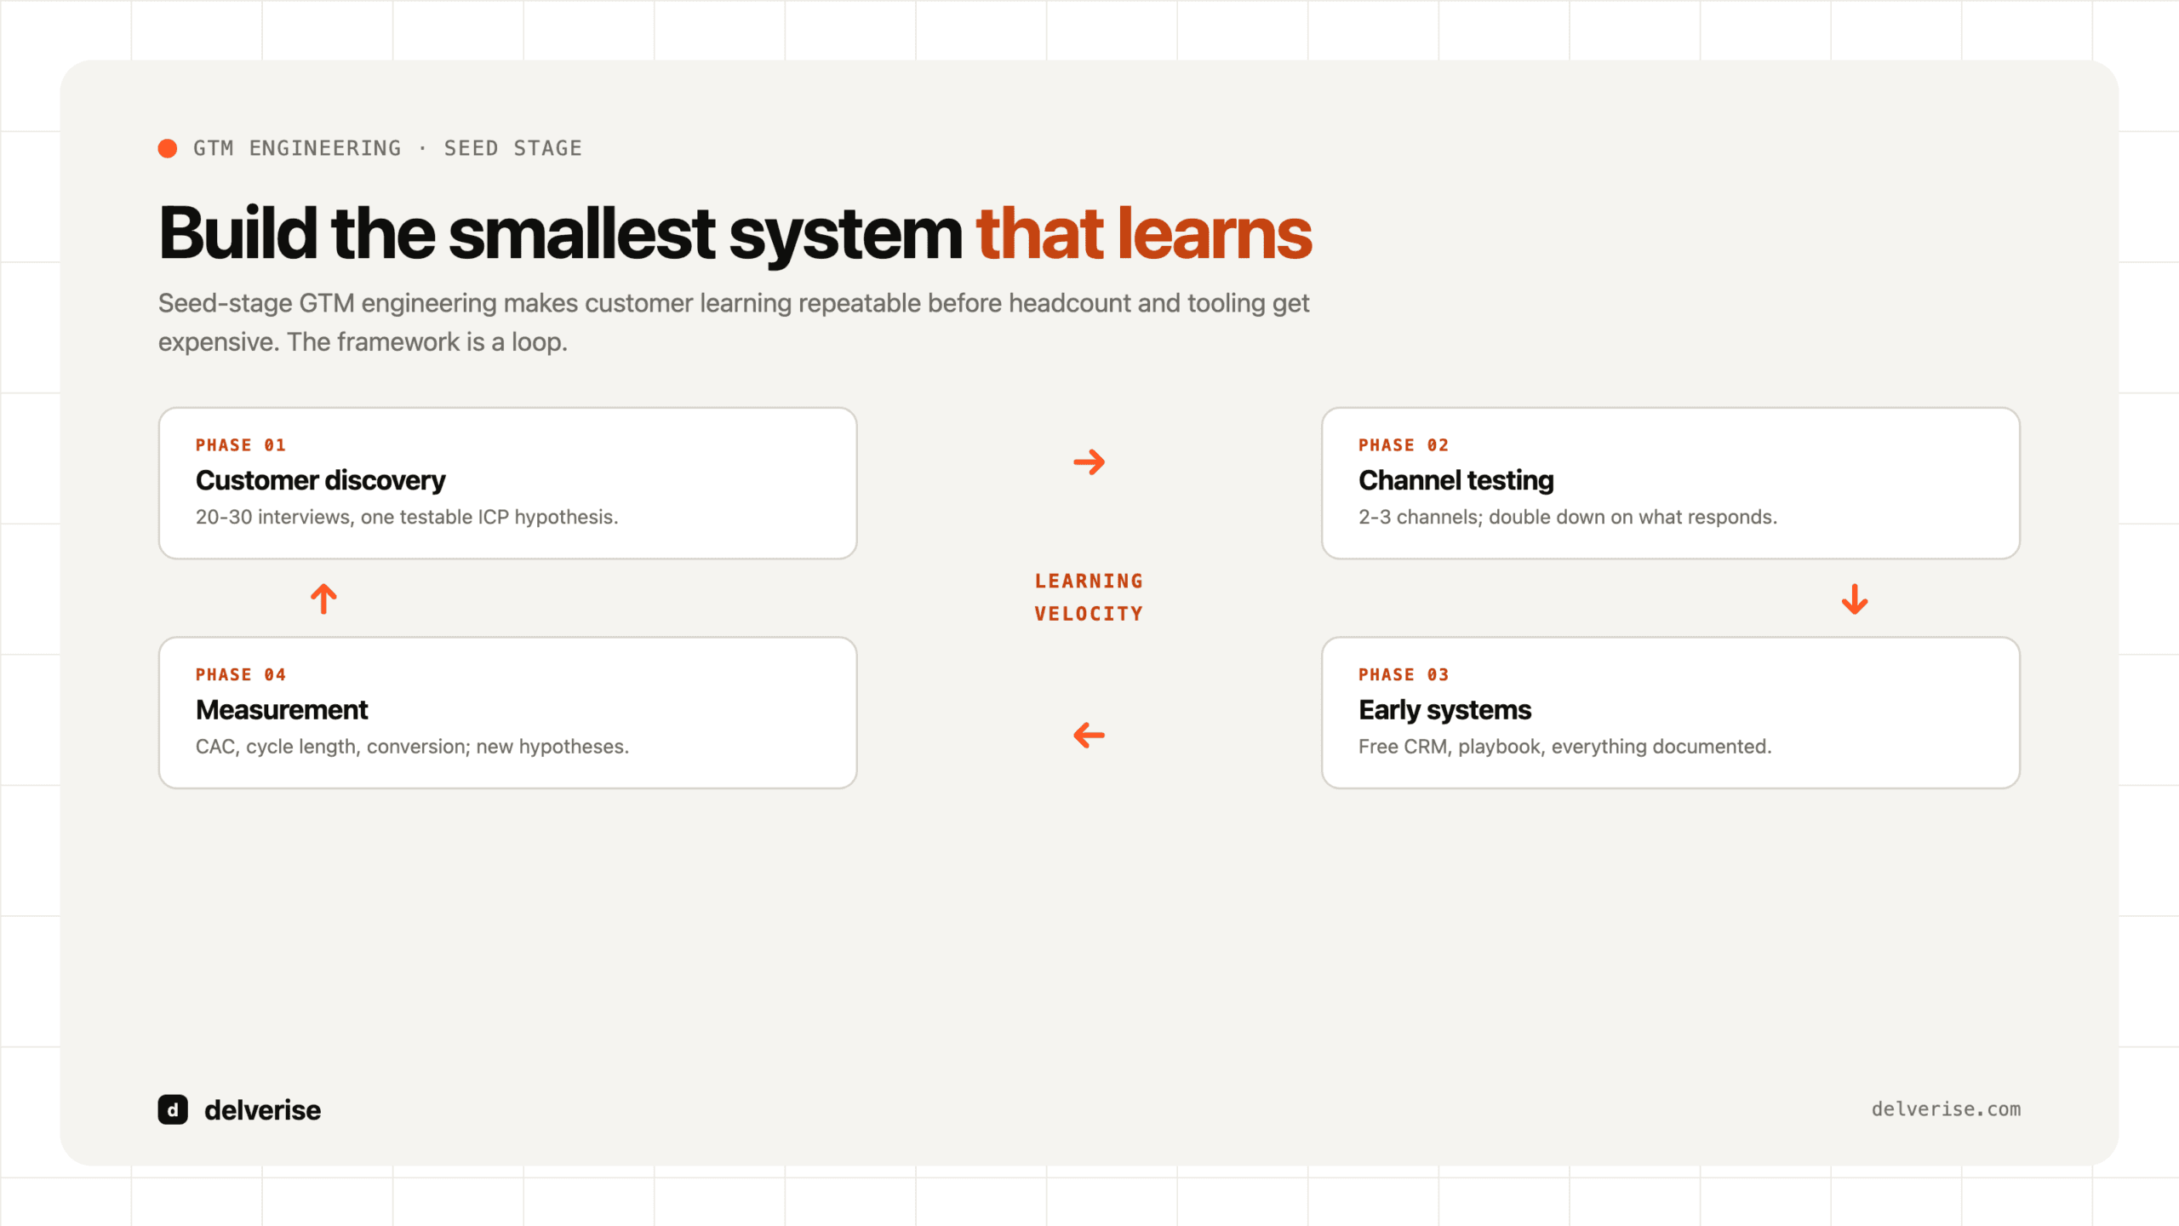
Task: Click the PHASE 01 label
Action: [241, 445]
